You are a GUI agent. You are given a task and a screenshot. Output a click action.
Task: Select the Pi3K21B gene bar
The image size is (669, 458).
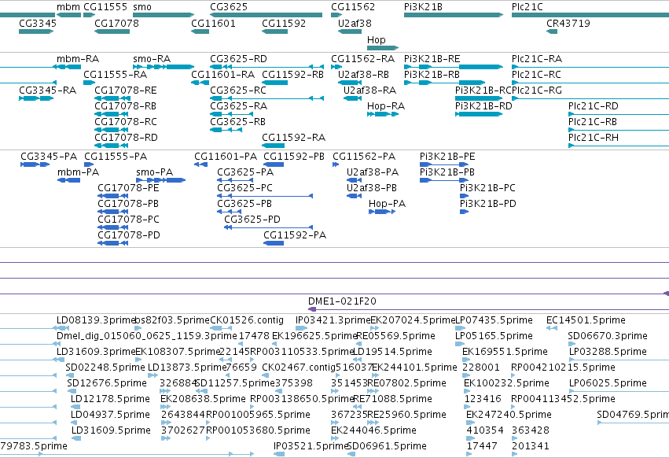pyautogui.click(x=454, y=15)
